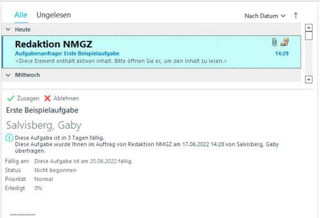Click the Aufgabenanfrage: Erste Beispielaufgabe subject
320x218 pixels.
tap(67, 54)
